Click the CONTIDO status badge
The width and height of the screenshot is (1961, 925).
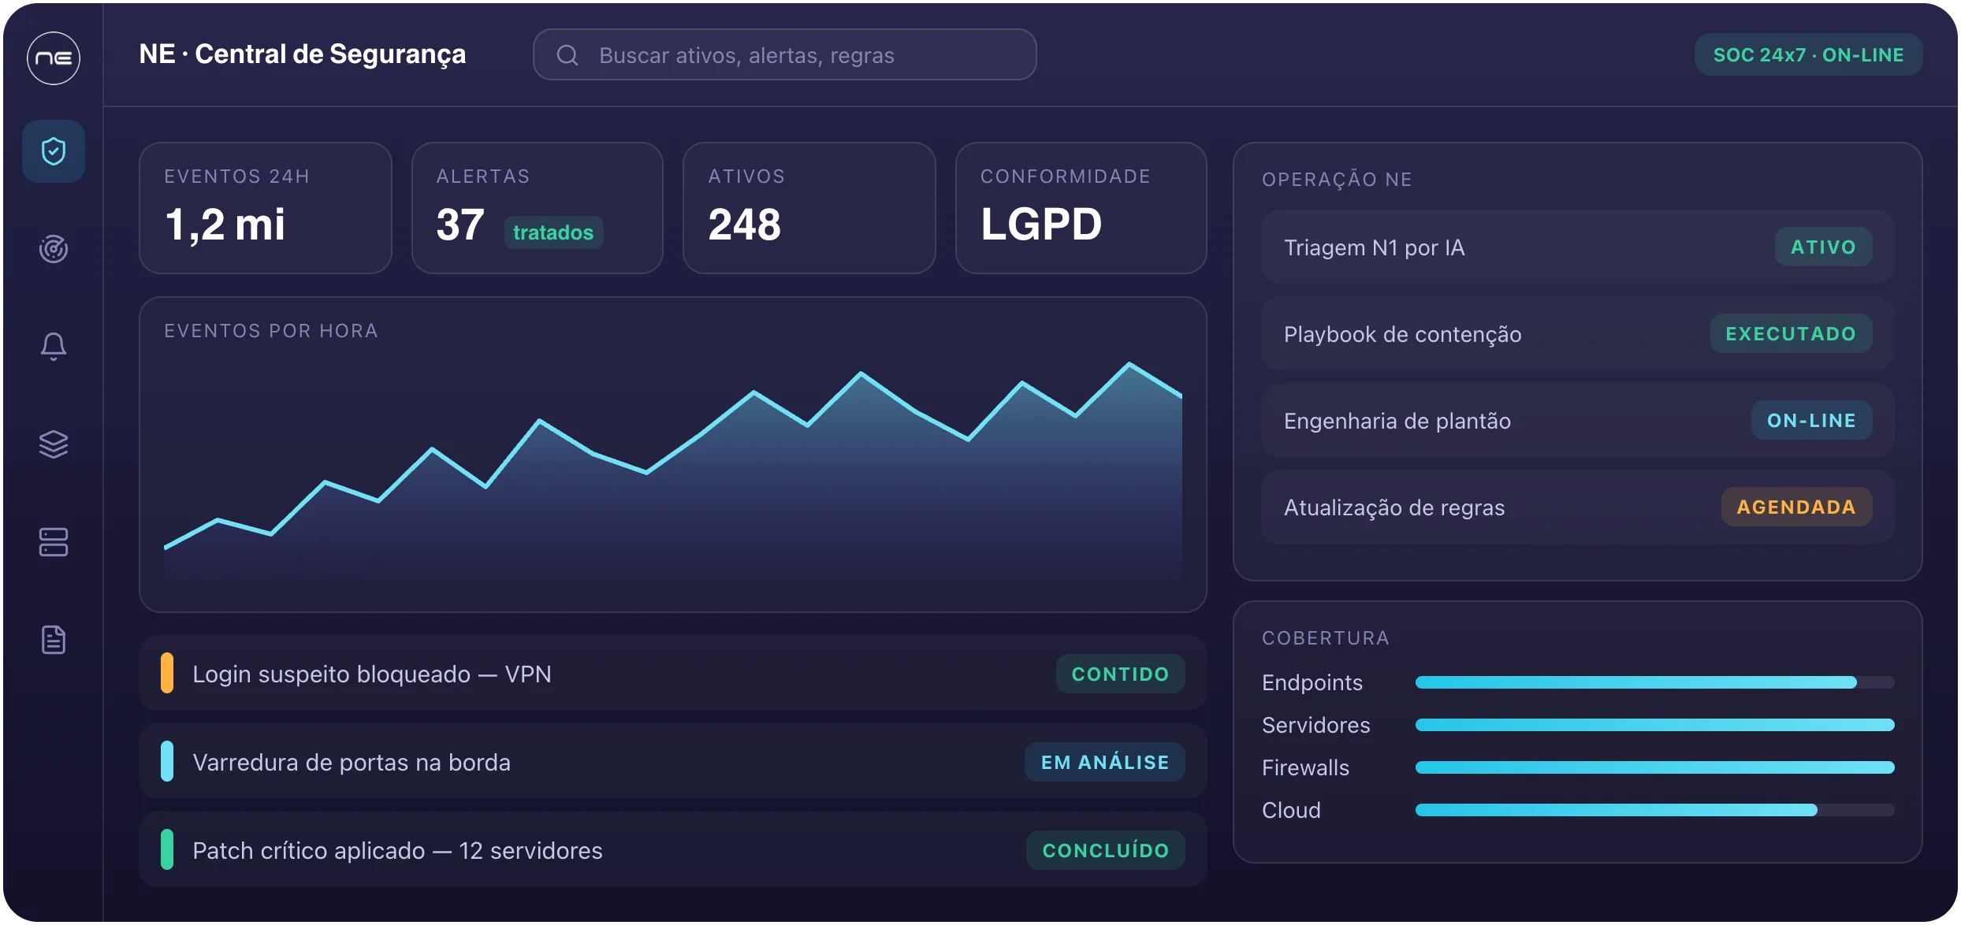coord(1120,674)
